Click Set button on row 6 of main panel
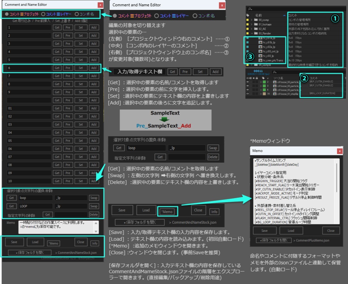348x284 pixels. tap(81, 68)
